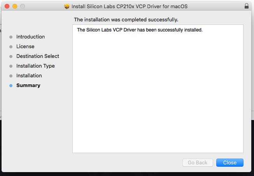Screen dimensions: 254x176
Task: Select the Destination Select step
Action: [38, 56]
